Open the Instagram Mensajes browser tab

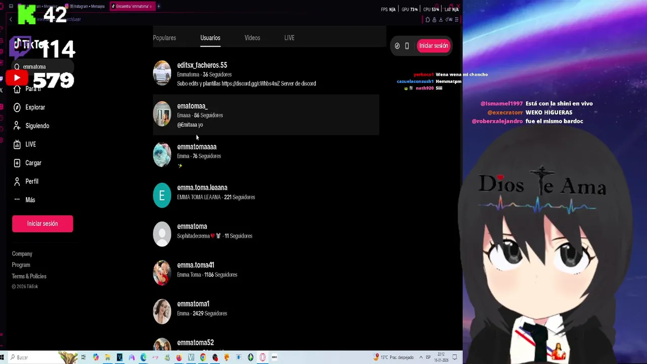tap(85, 6)
